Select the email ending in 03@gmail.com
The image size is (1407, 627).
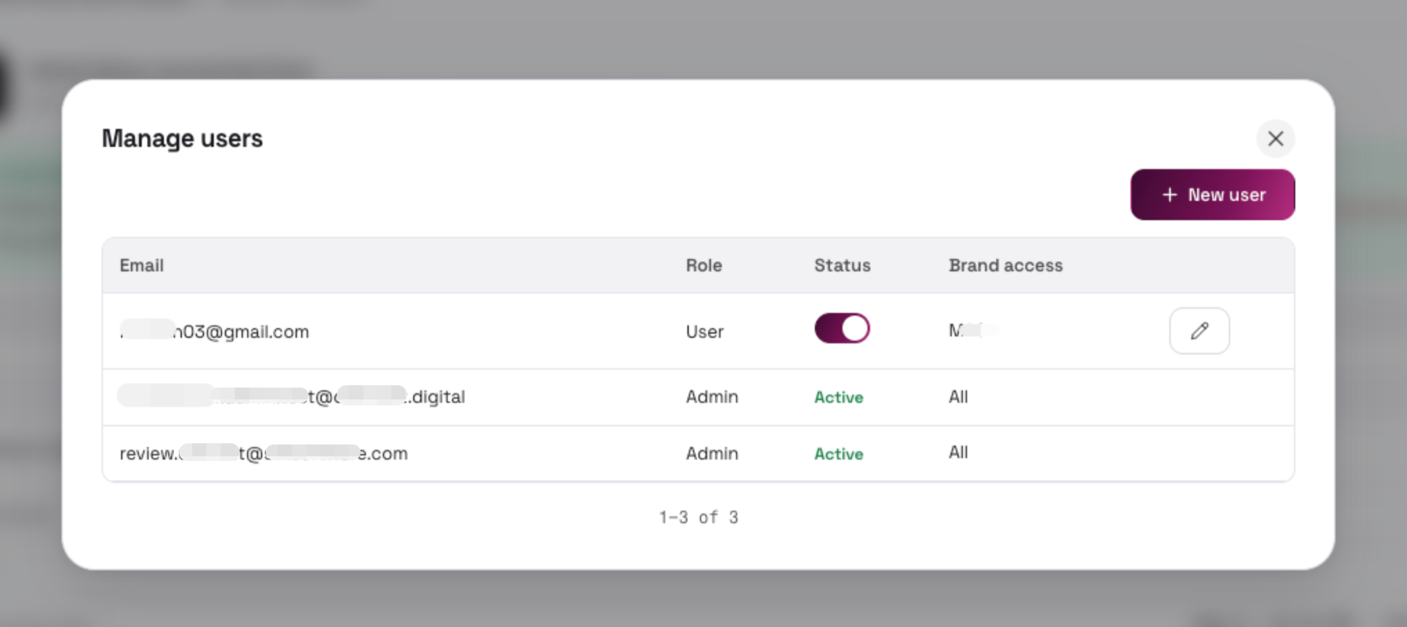click(214, 331)
